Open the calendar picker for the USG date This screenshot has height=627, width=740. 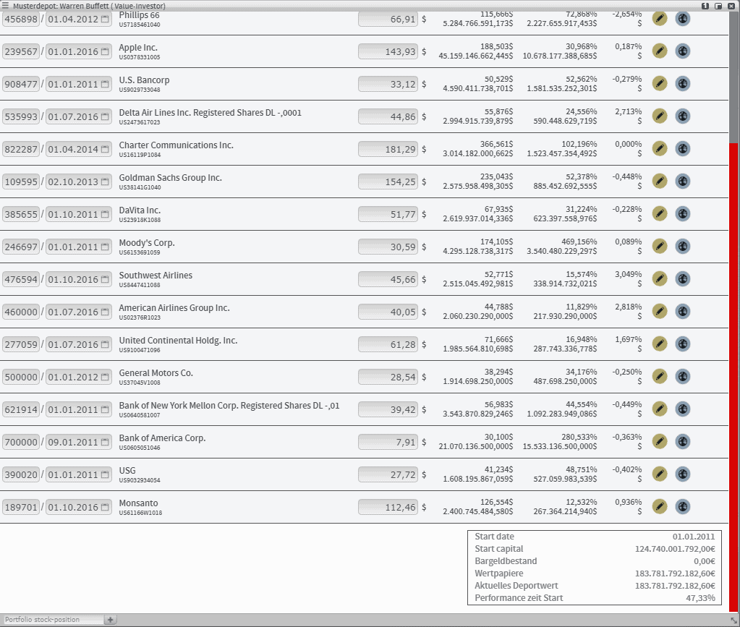(x=105, y=475)
